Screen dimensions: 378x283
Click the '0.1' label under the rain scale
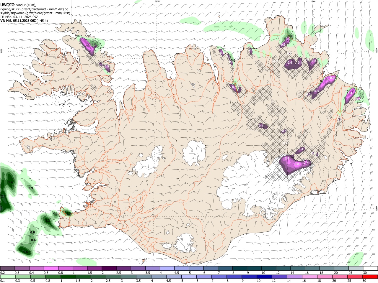tap(3, 281)
